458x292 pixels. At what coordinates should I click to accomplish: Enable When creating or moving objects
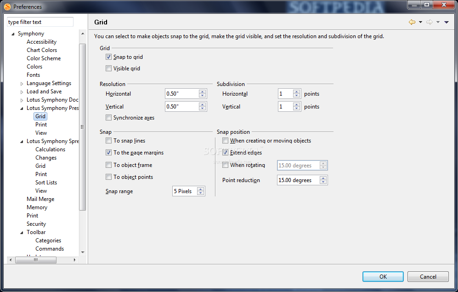click(x=225, y=141)
